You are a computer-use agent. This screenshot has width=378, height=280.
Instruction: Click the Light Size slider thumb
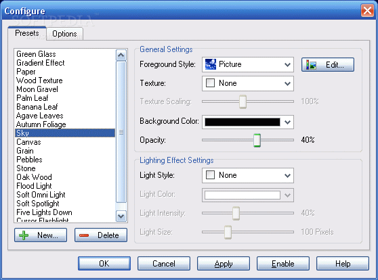click(x=228, y=232)
